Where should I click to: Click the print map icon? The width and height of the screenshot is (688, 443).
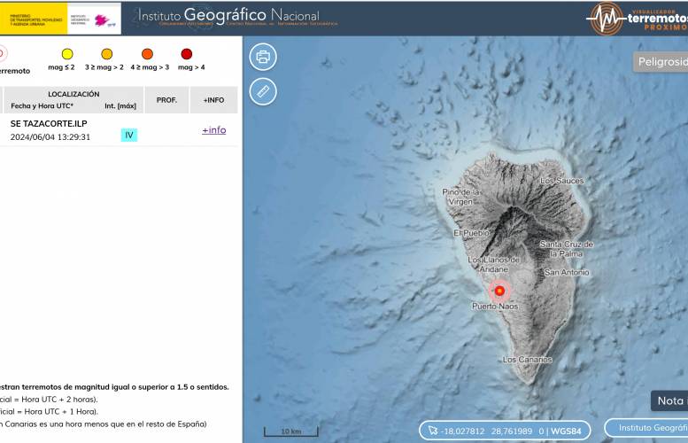(x=263, y=57)
